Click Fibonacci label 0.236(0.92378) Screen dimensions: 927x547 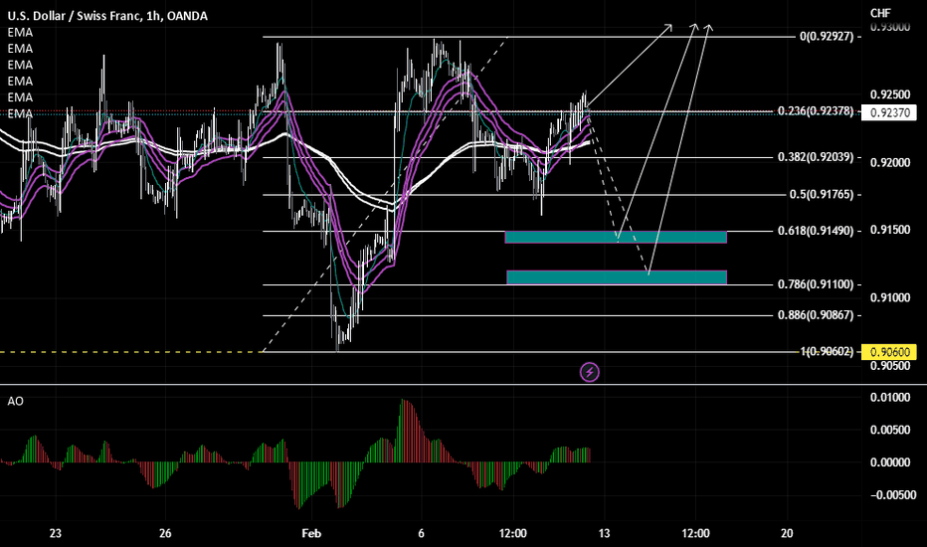point(816,111)
